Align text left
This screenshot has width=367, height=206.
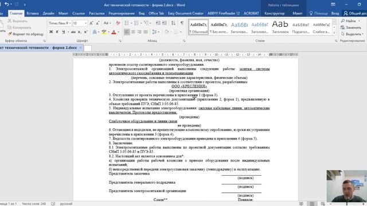127,32
